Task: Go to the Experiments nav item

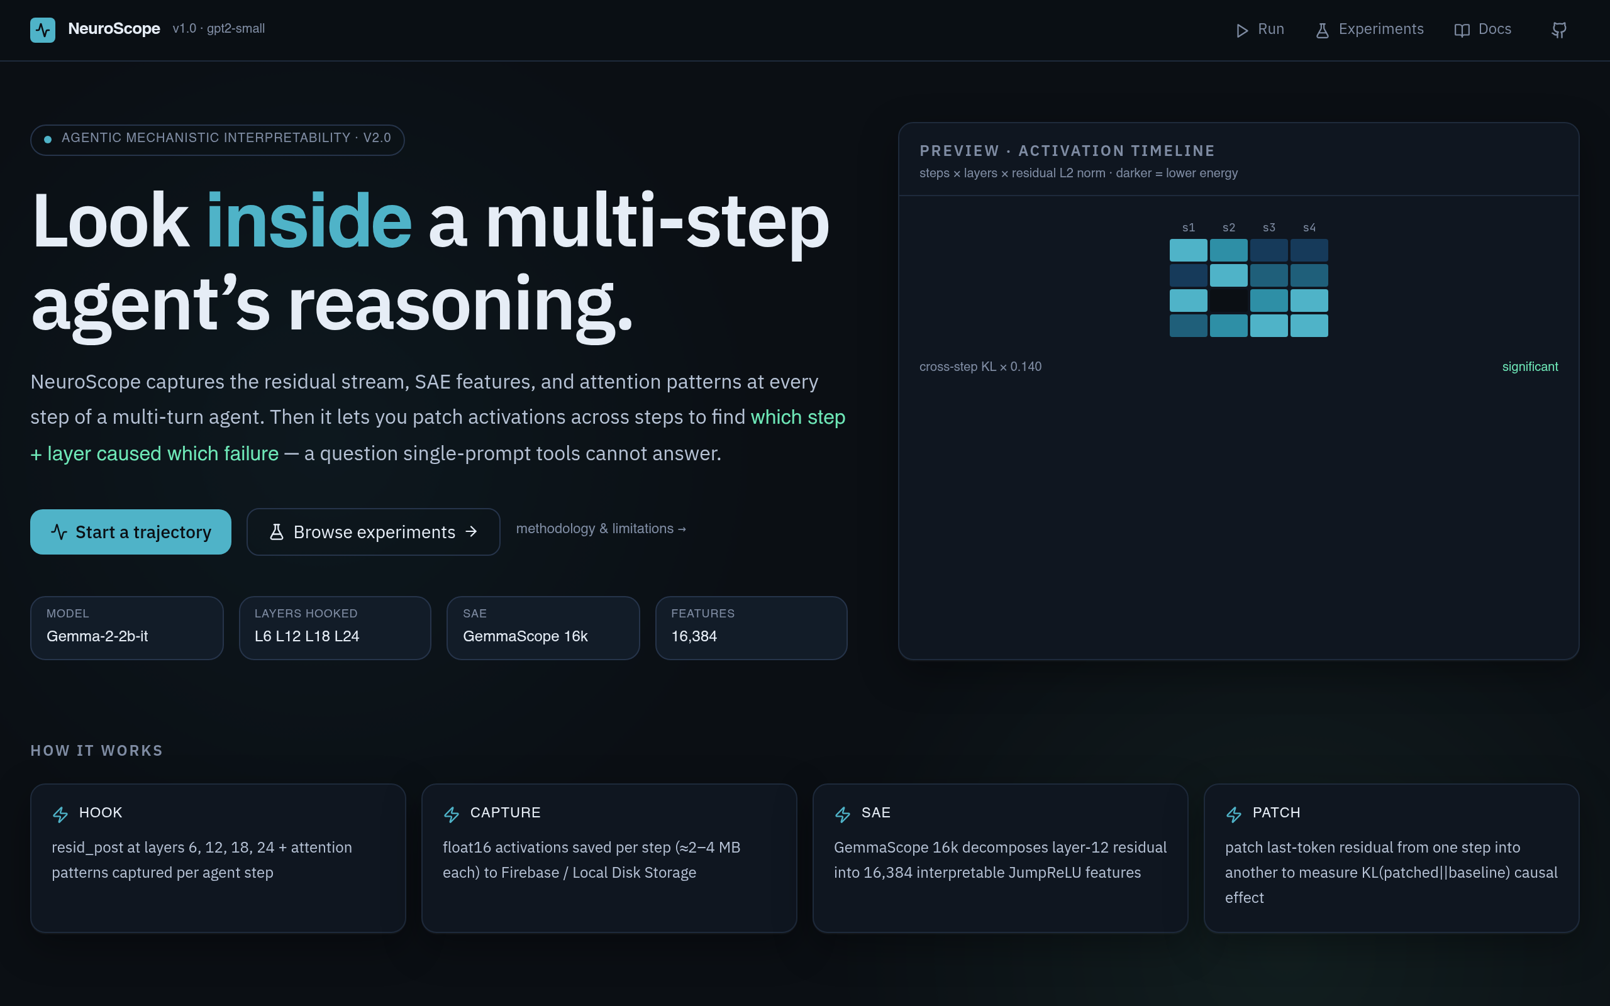Action: tap(1370, 30)
